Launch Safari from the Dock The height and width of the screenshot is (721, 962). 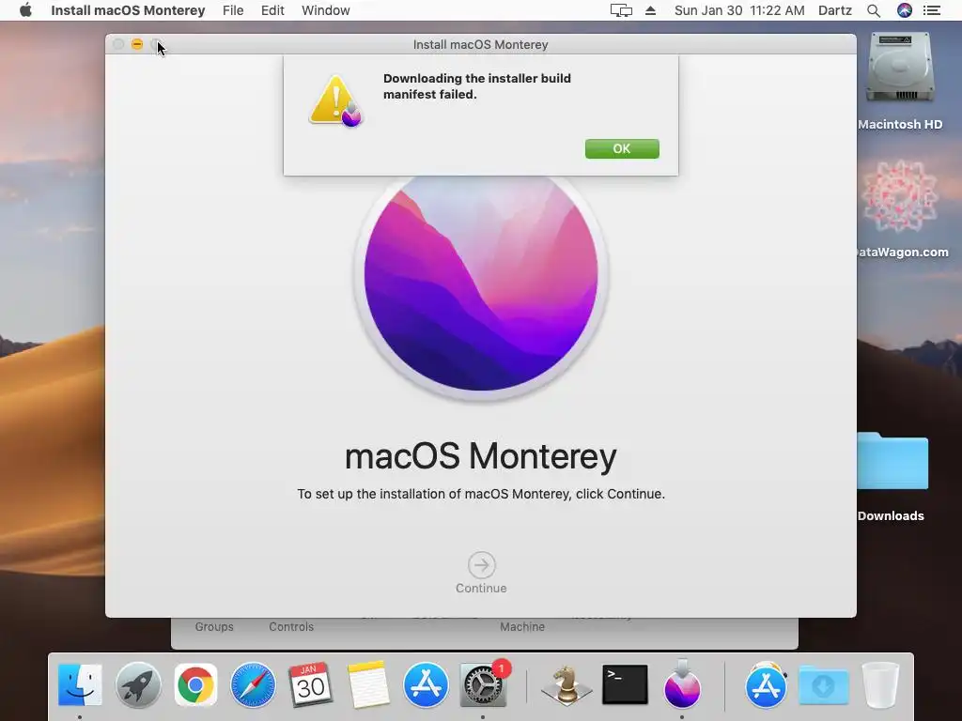(x=253, y=684)
